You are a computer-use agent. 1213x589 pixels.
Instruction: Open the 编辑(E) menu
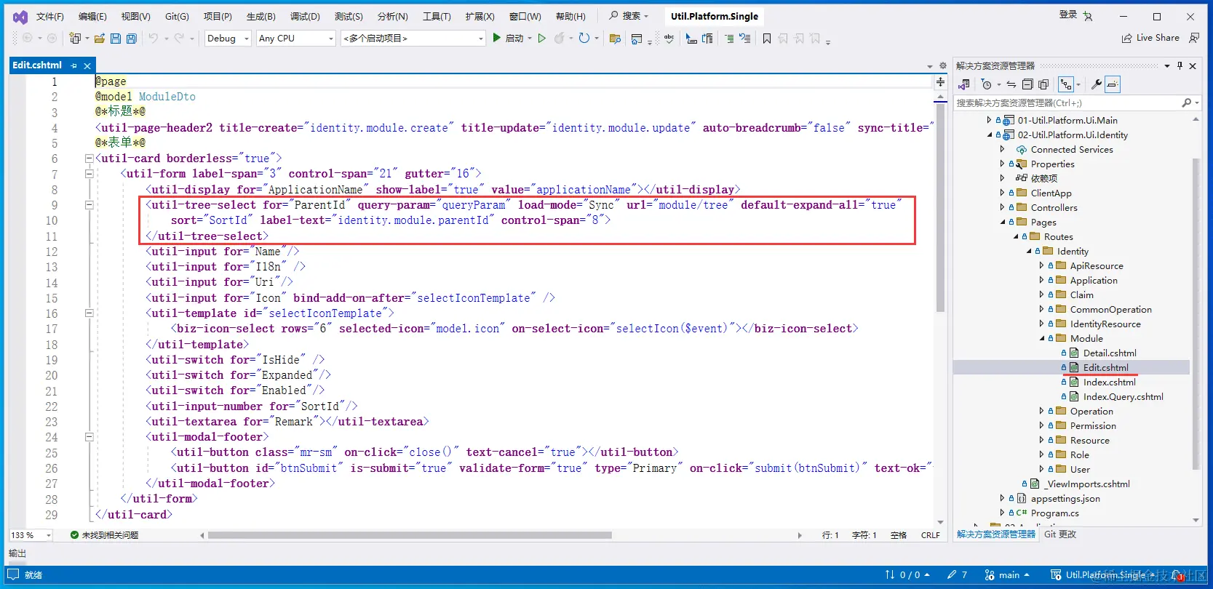coord(92,16)
